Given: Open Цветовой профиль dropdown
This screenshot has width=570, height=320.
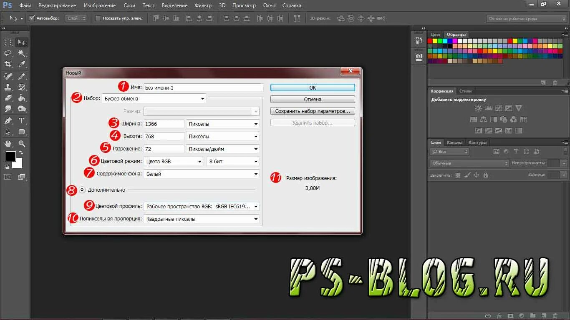Looking at the screenshot, I should [x=202, y=206].
